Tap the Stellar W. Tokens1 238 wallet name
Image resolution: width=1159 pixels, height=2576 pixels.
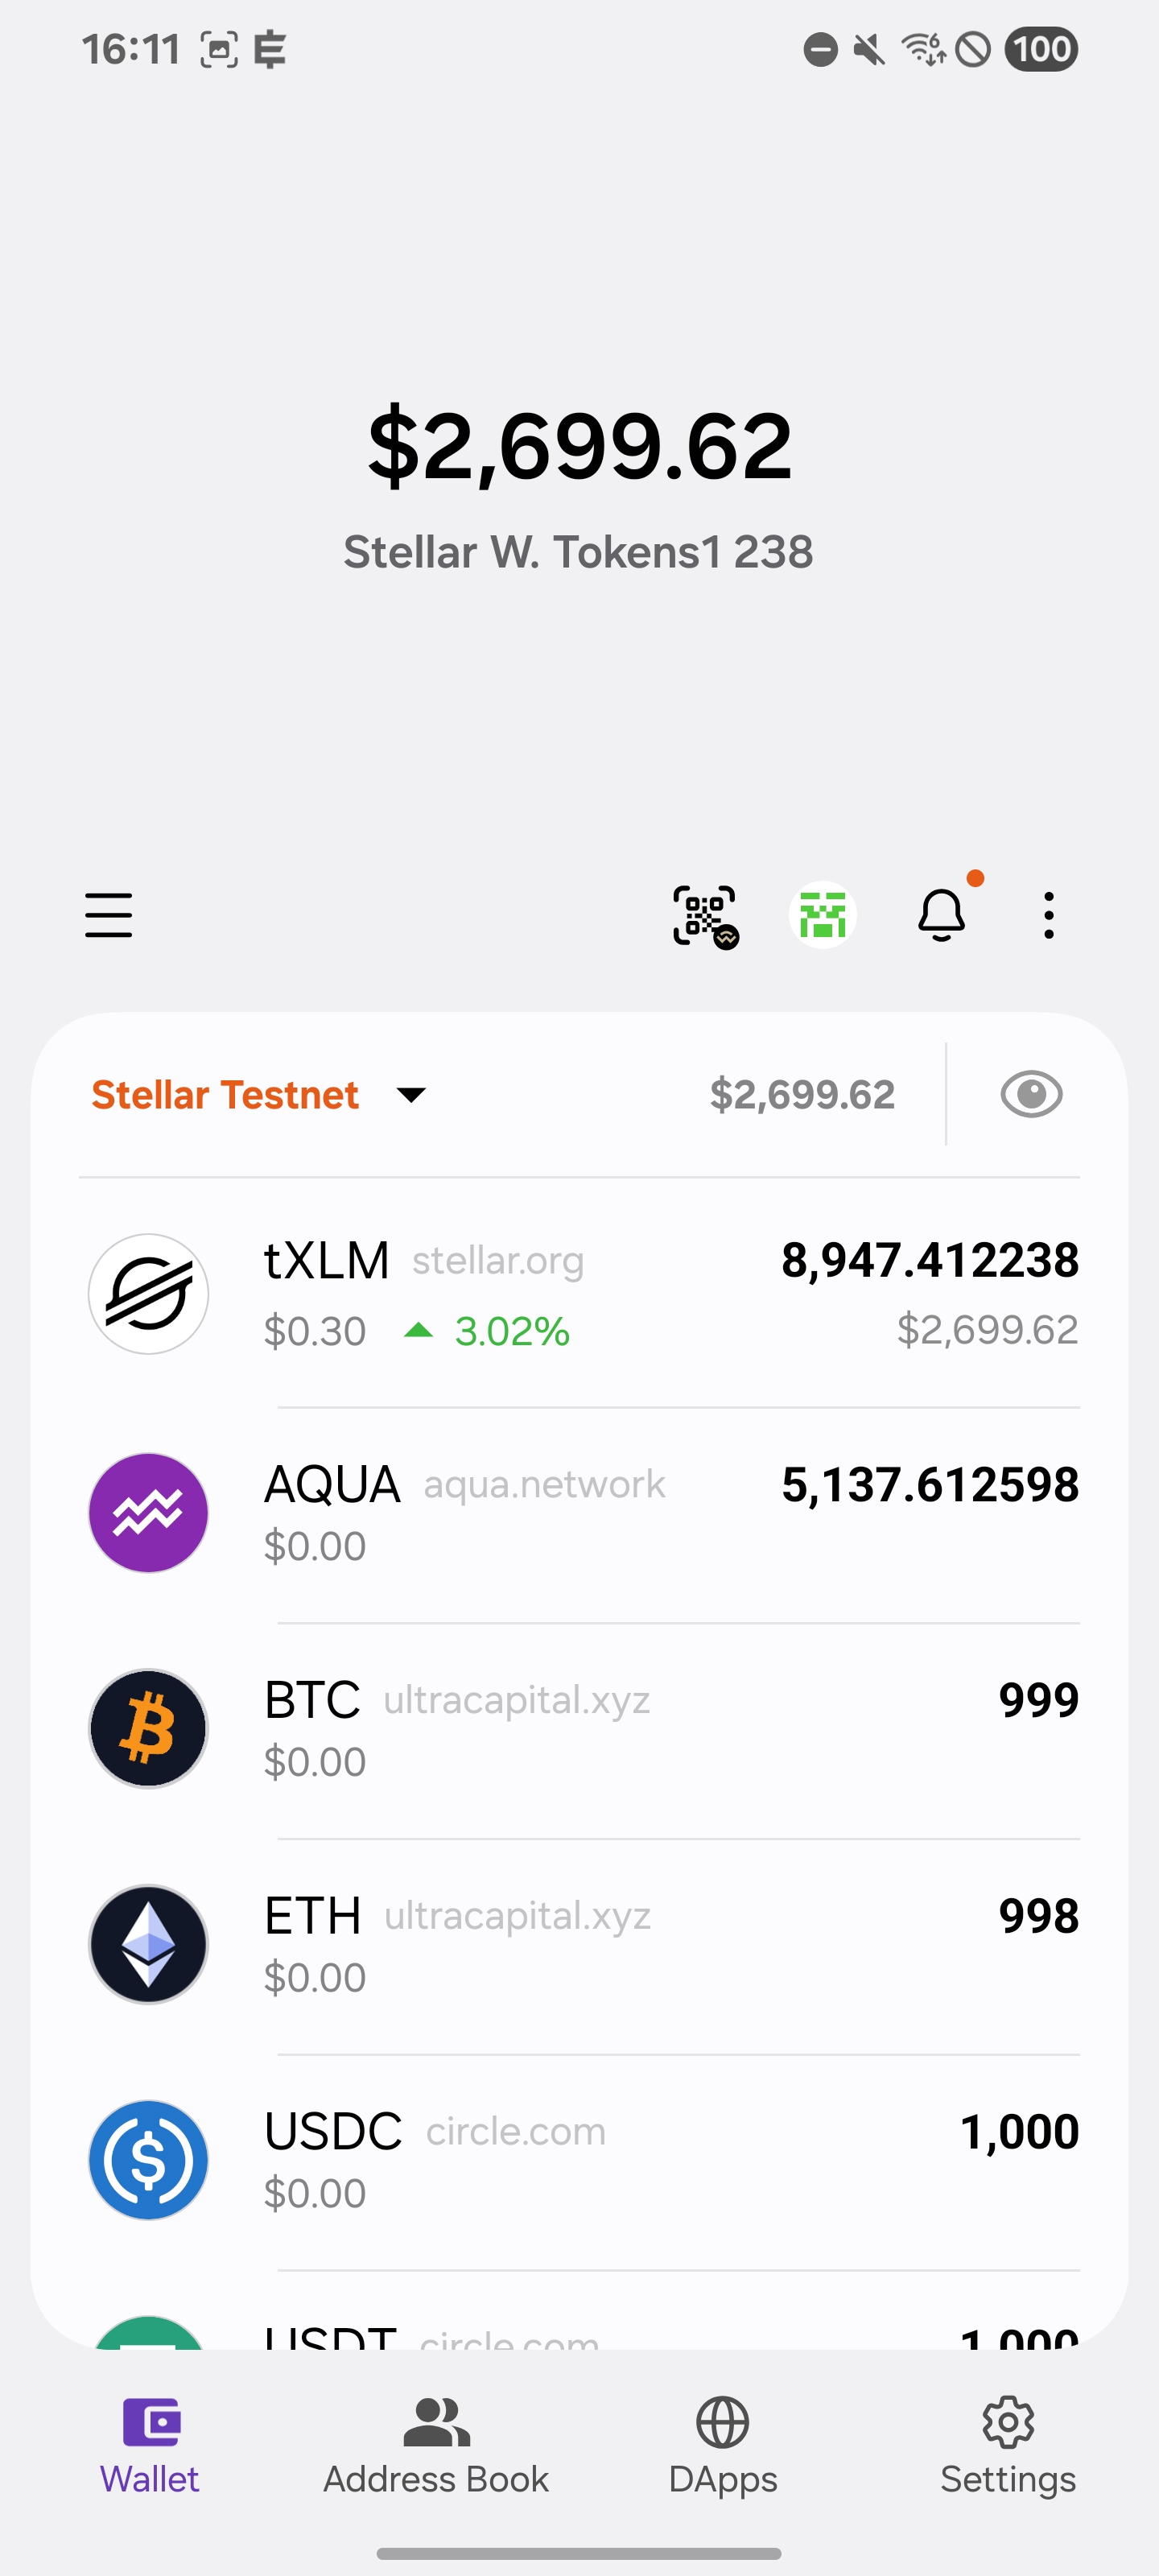pyautogui.click(x=578, y=552)
